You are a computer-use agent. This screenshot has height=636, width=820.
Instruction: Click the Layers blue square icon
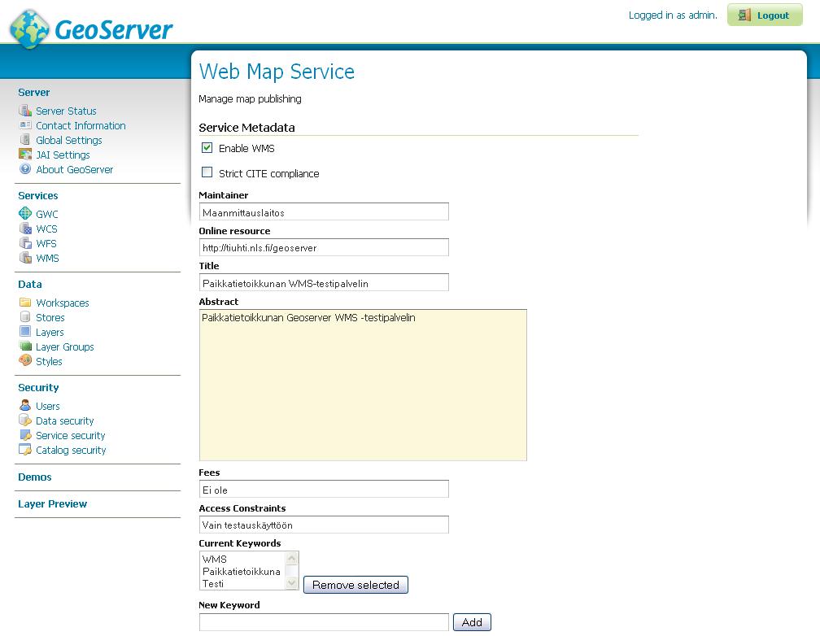click(25, 331)
